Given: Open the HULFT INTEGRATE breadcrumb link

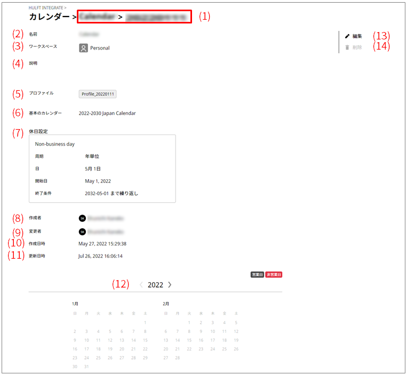Looking at the screenshot, I should [x=46, y=8].
